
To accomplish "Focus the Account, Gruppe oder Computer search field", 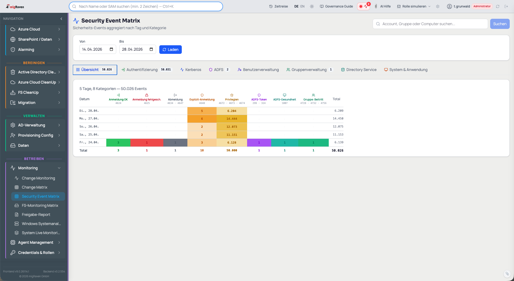I will coord(430,24).
